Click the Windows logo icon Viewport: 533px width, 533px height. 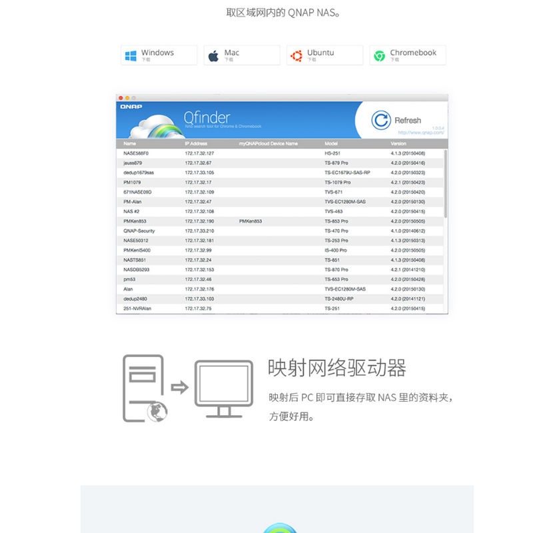click(x=131, y=55)
